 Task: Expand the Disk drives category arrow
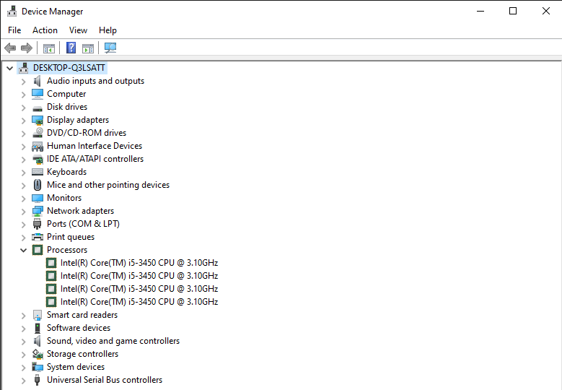pyautogui.click(x=23, y=108)
